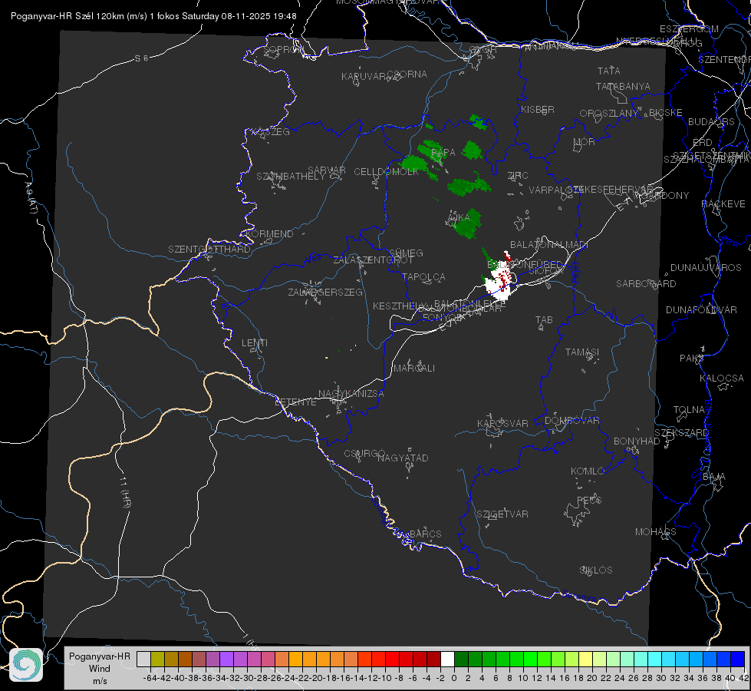
Task: Click the swirl logo icon beside legend
Action: [x=26, y=665]
